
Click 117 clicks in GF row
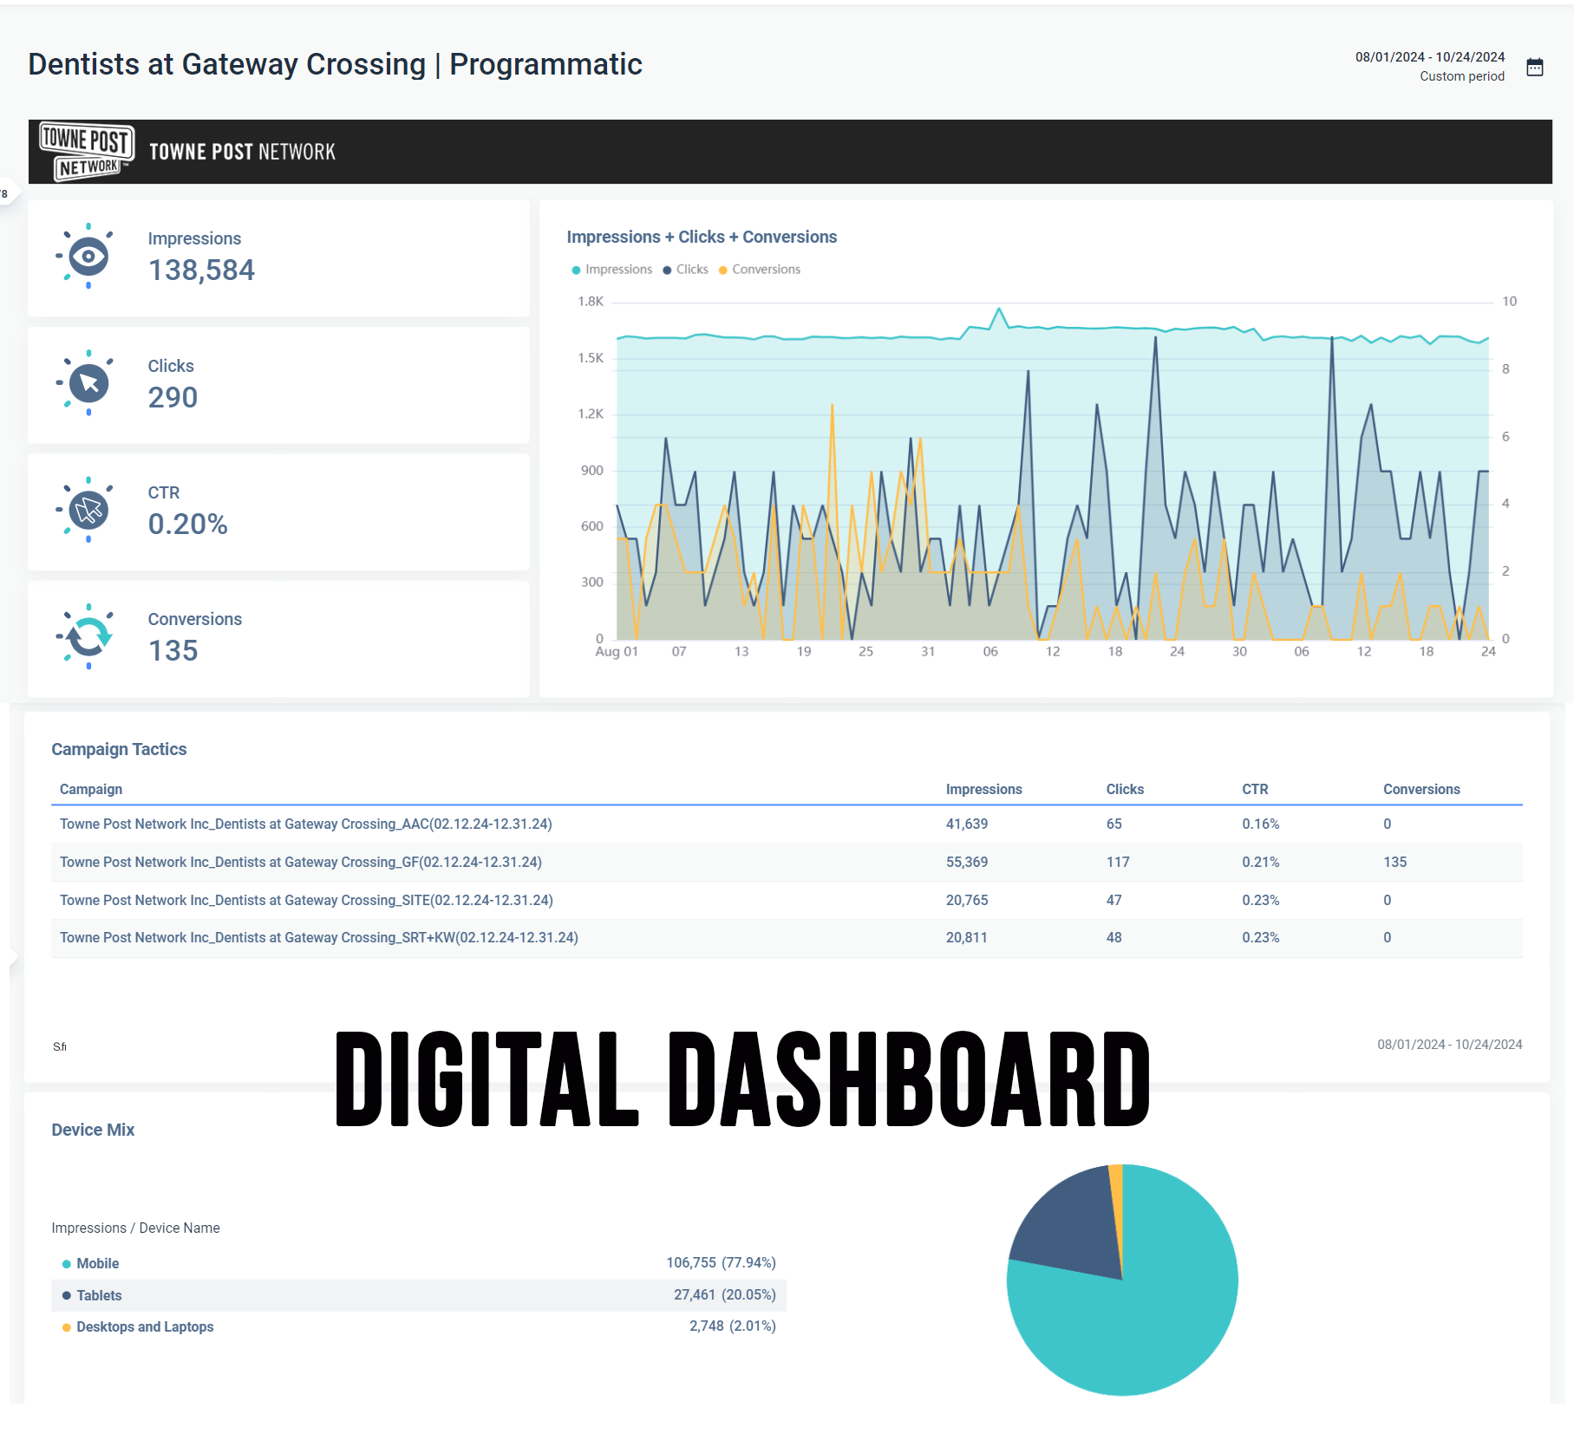[x=1118, y=862]
